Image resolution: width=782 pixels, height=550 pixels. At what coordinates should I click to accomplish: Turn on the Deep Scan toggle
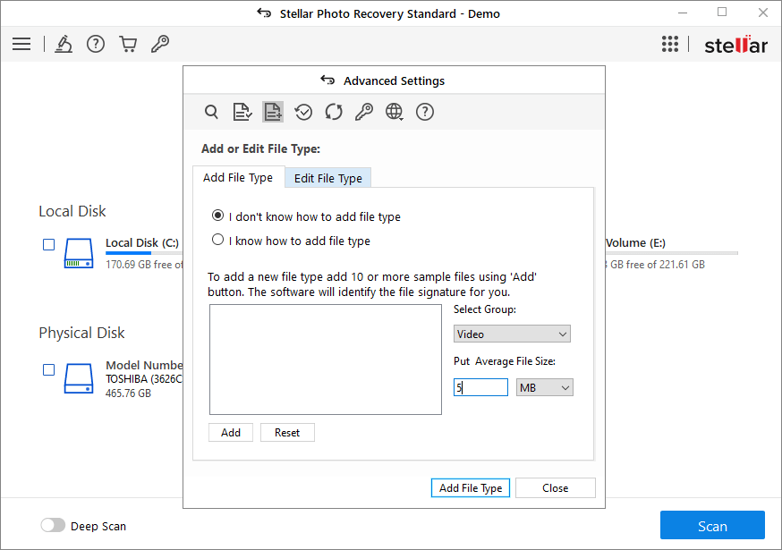click(53, 525)
